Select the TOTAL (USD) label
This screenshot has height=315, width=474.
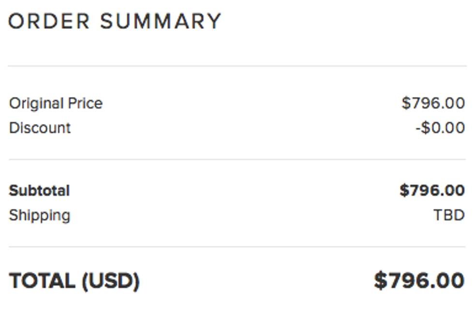click(74, 281)
